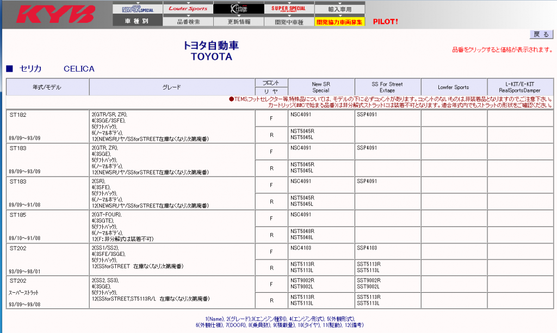
Task: Open the 輸入車用 tab
Action: [339, 9]
